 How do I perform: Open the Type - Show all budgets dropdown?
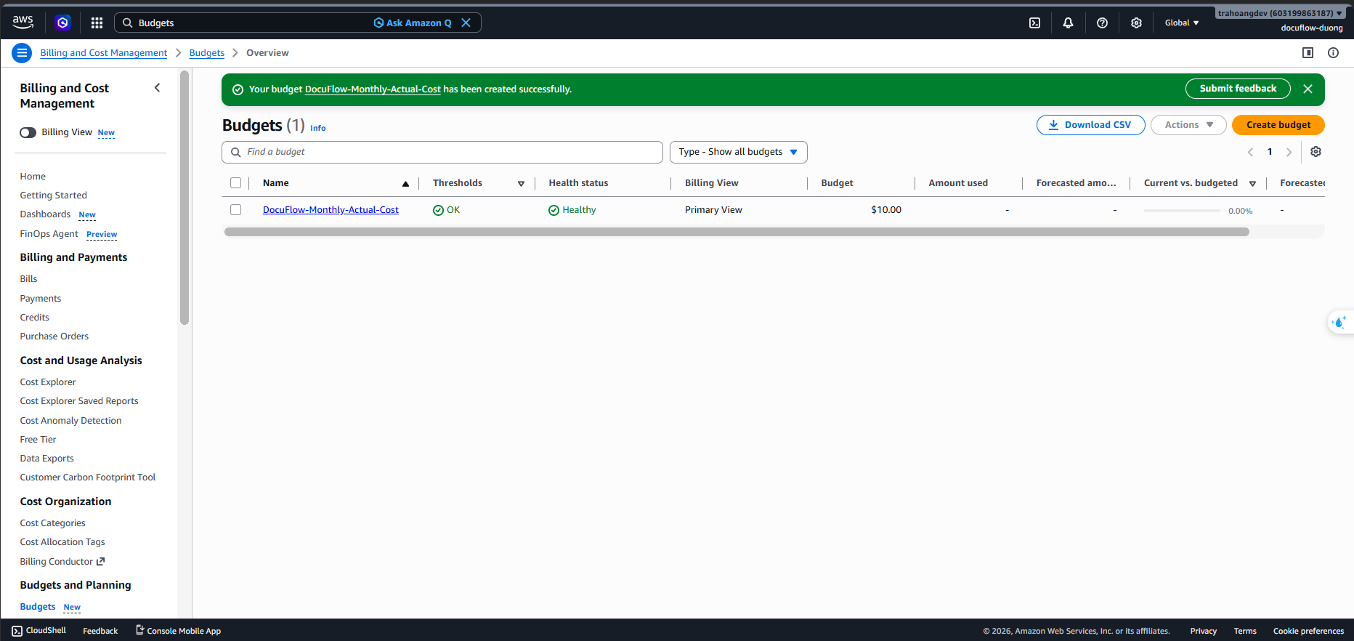[738, 152]
